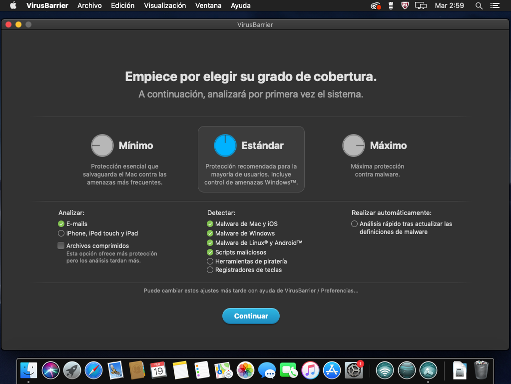The height and width of the screenshot is (384, 511).
Task: Open App Store icon in Dock
Action: [x=332, y=370]
